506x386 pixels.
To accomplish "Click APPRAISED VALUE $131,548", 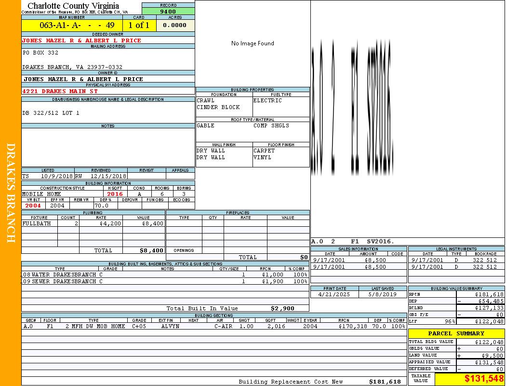I will coord(489,362).
